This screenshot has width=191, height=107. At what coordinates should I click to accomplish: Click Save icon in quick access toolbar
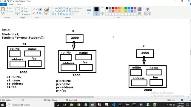tap(5, 1)
